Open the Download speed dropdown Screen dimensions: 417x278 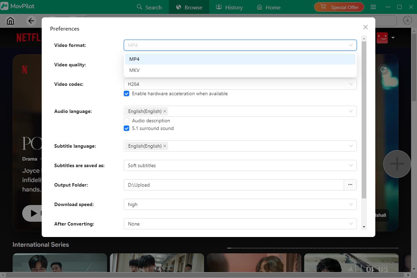[x=240, y=204]
